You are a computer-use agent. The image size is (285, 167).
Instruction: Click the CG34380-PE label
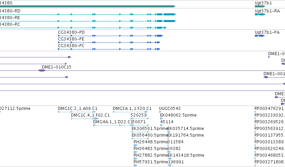point(71,39)
